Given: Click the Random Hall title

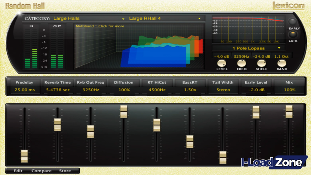Looking at the screenshot, I should 25,6.
